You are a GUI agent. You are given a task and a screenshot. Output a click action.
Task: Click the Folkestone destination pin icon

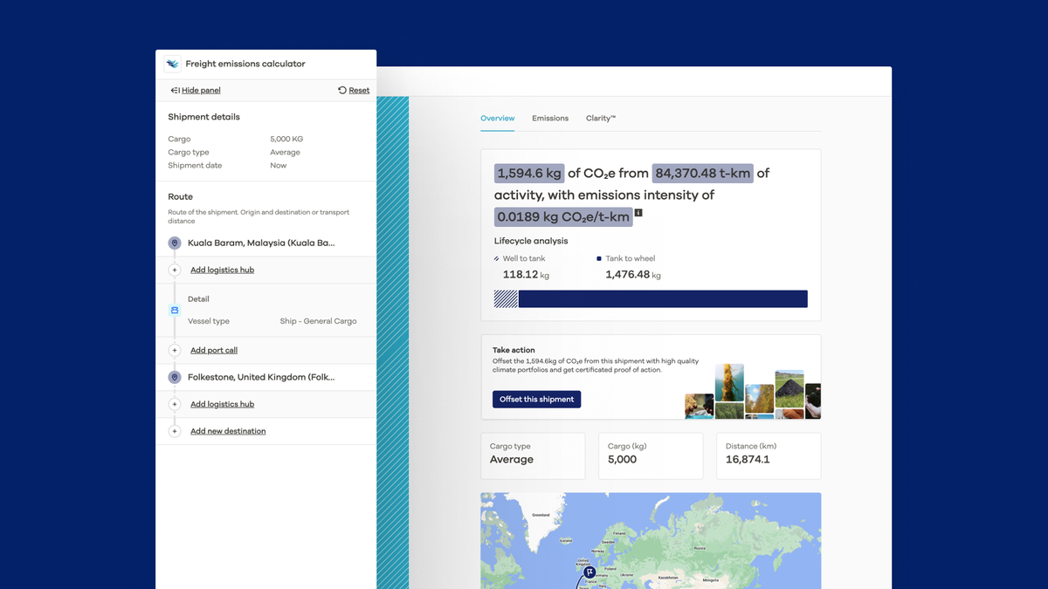point(174,377)
